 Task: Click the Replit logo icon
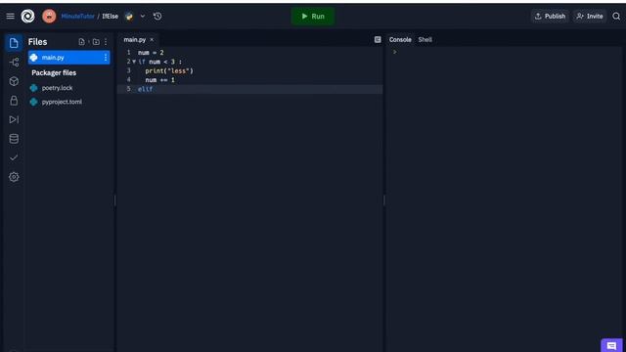coord(27,17)
